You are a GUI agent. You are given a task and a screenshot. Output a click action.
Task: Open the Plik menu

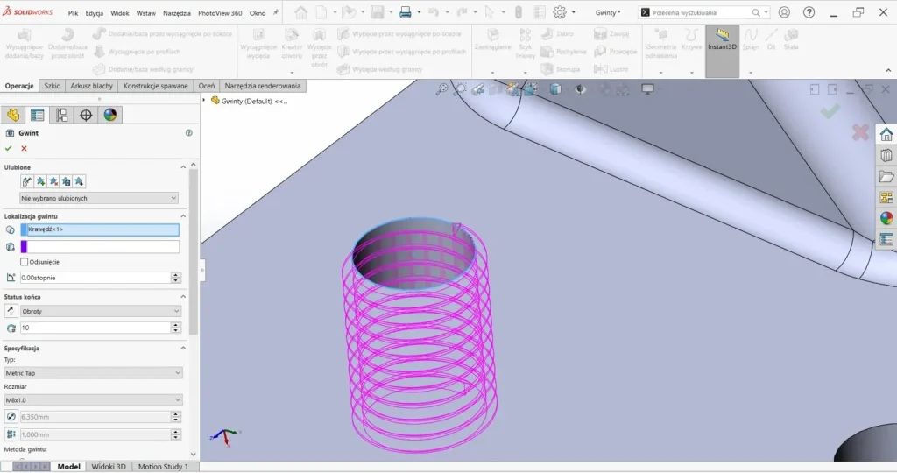(74, 12)
